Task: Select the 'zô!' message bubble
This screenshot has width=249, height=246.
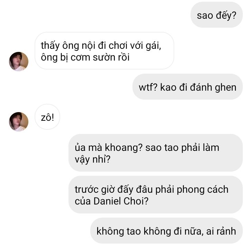Action: (x=47, y=117)
